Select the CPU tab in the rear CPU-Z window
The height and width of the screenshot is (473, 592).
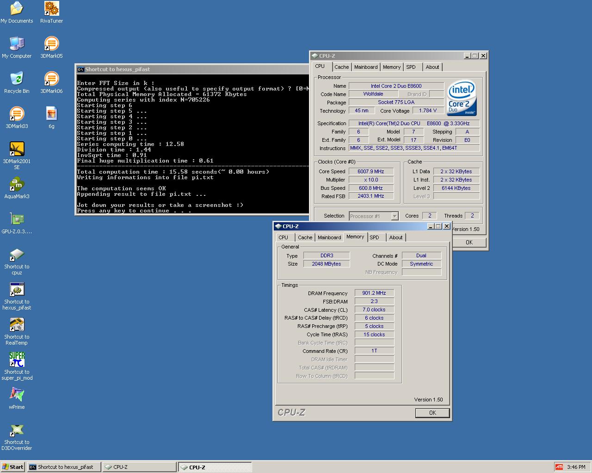[320, 66]
